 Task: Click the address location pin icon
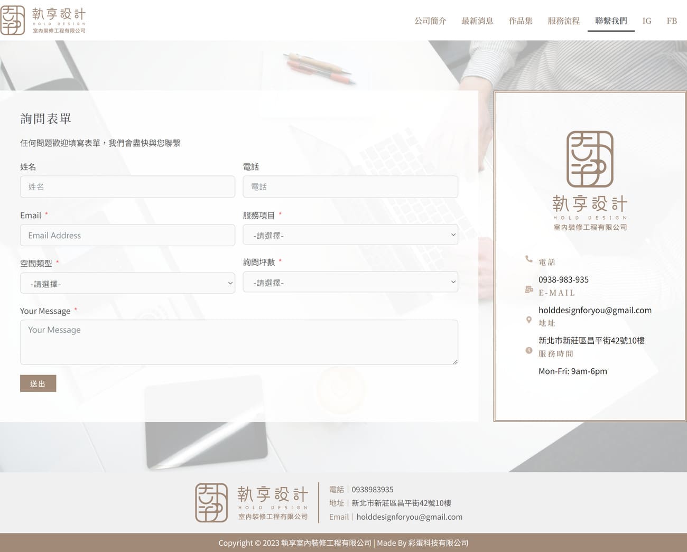(528, 320)
